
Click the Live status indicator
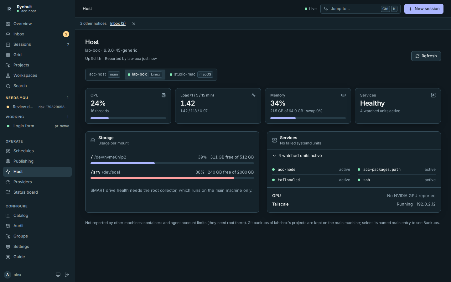pyautogui.click(x=311, y=9)
